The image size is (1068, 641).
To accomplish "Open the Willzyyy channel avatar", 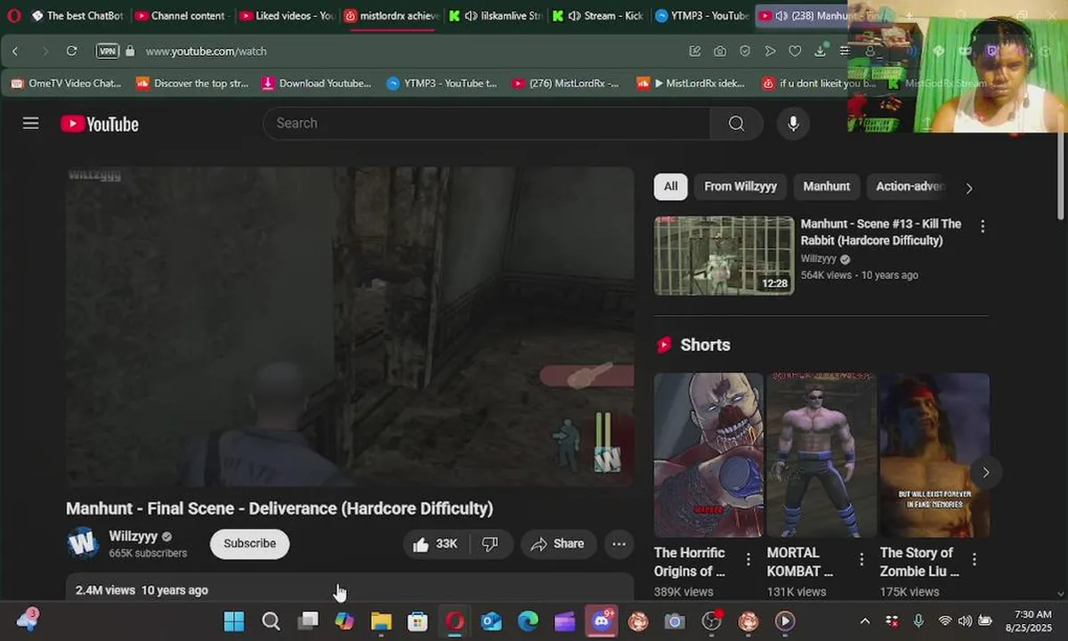I will point(83,543).
